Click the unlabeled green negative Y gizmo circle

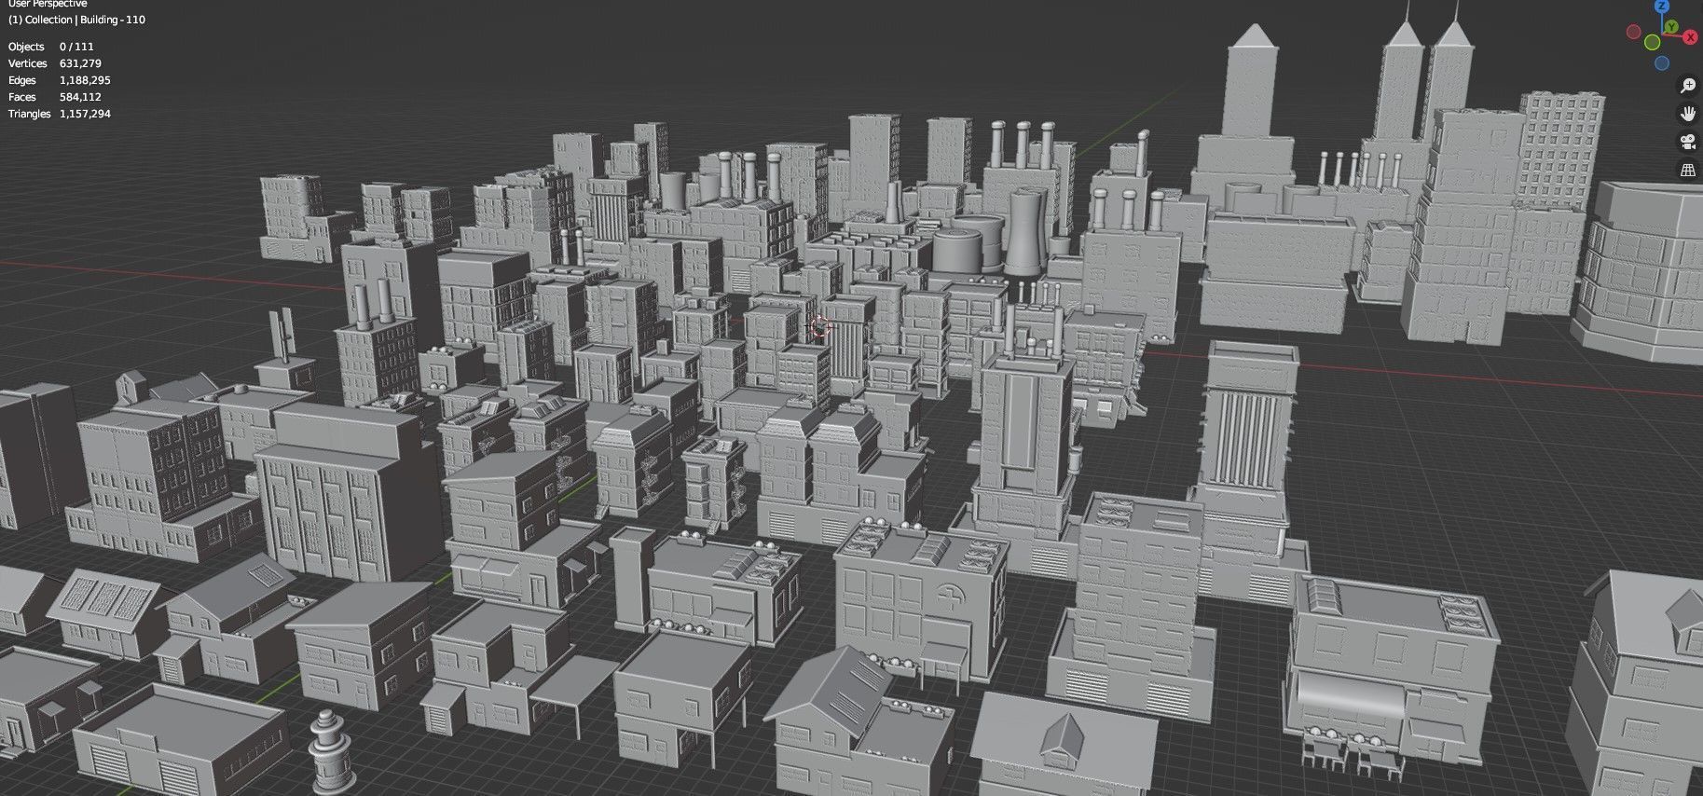(x=1652, y=42)
